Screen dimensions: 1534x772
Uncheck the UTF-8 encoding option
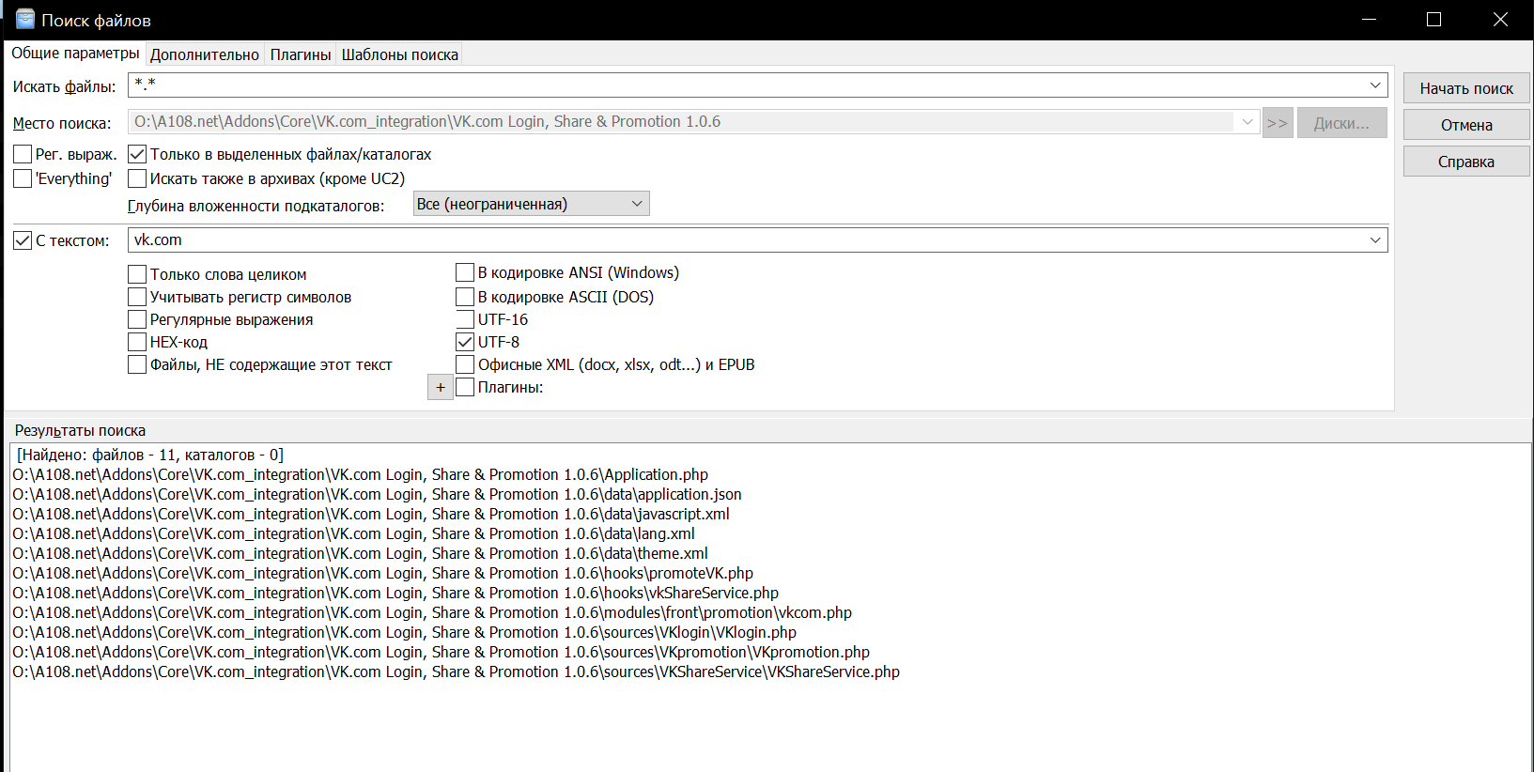[465, 342]
